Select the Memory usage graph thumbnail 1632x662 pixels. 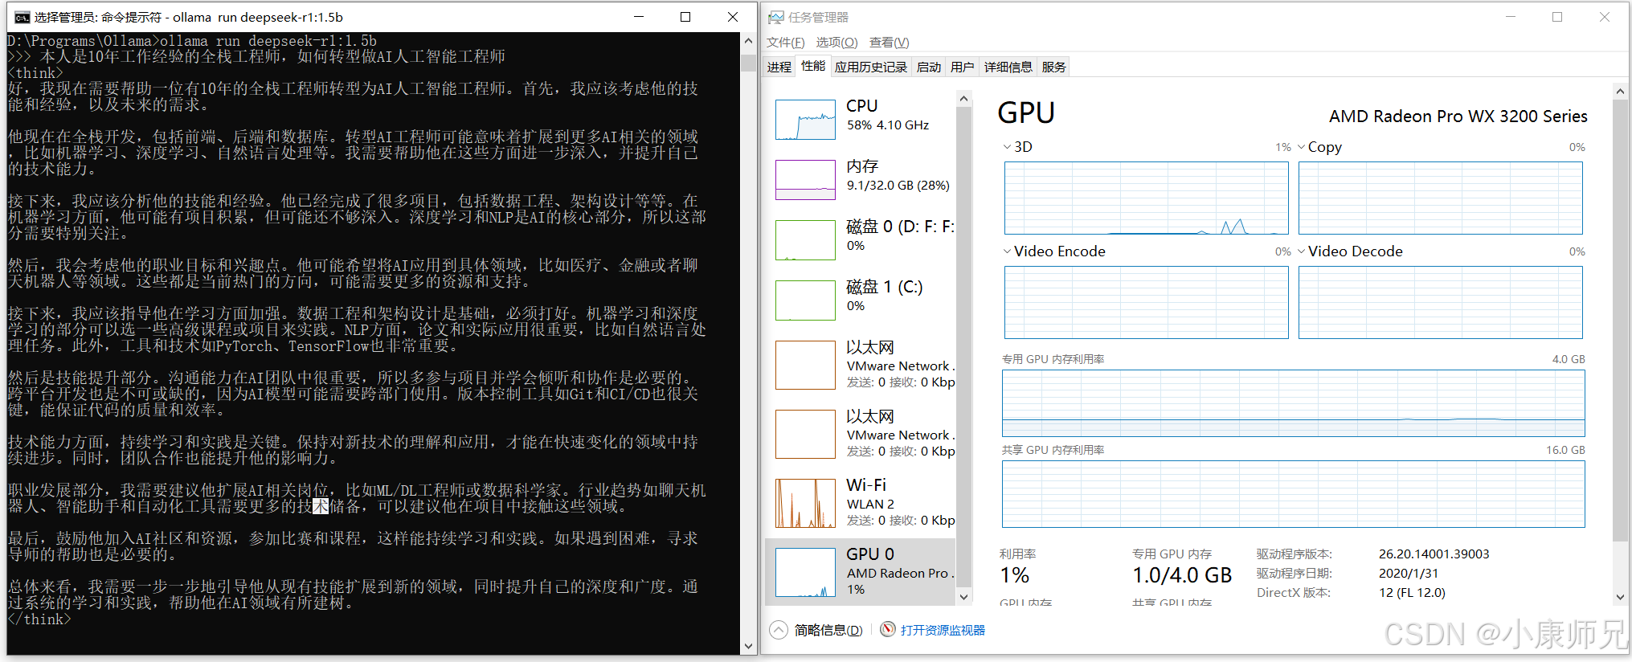click(x=805, y=180)
